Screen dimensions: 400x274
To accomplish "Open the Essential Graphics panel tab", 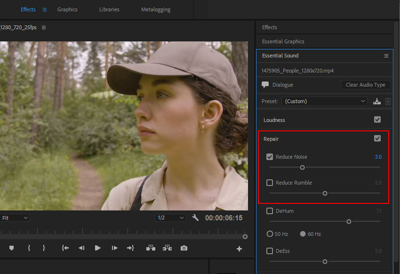I will (283, 41).
